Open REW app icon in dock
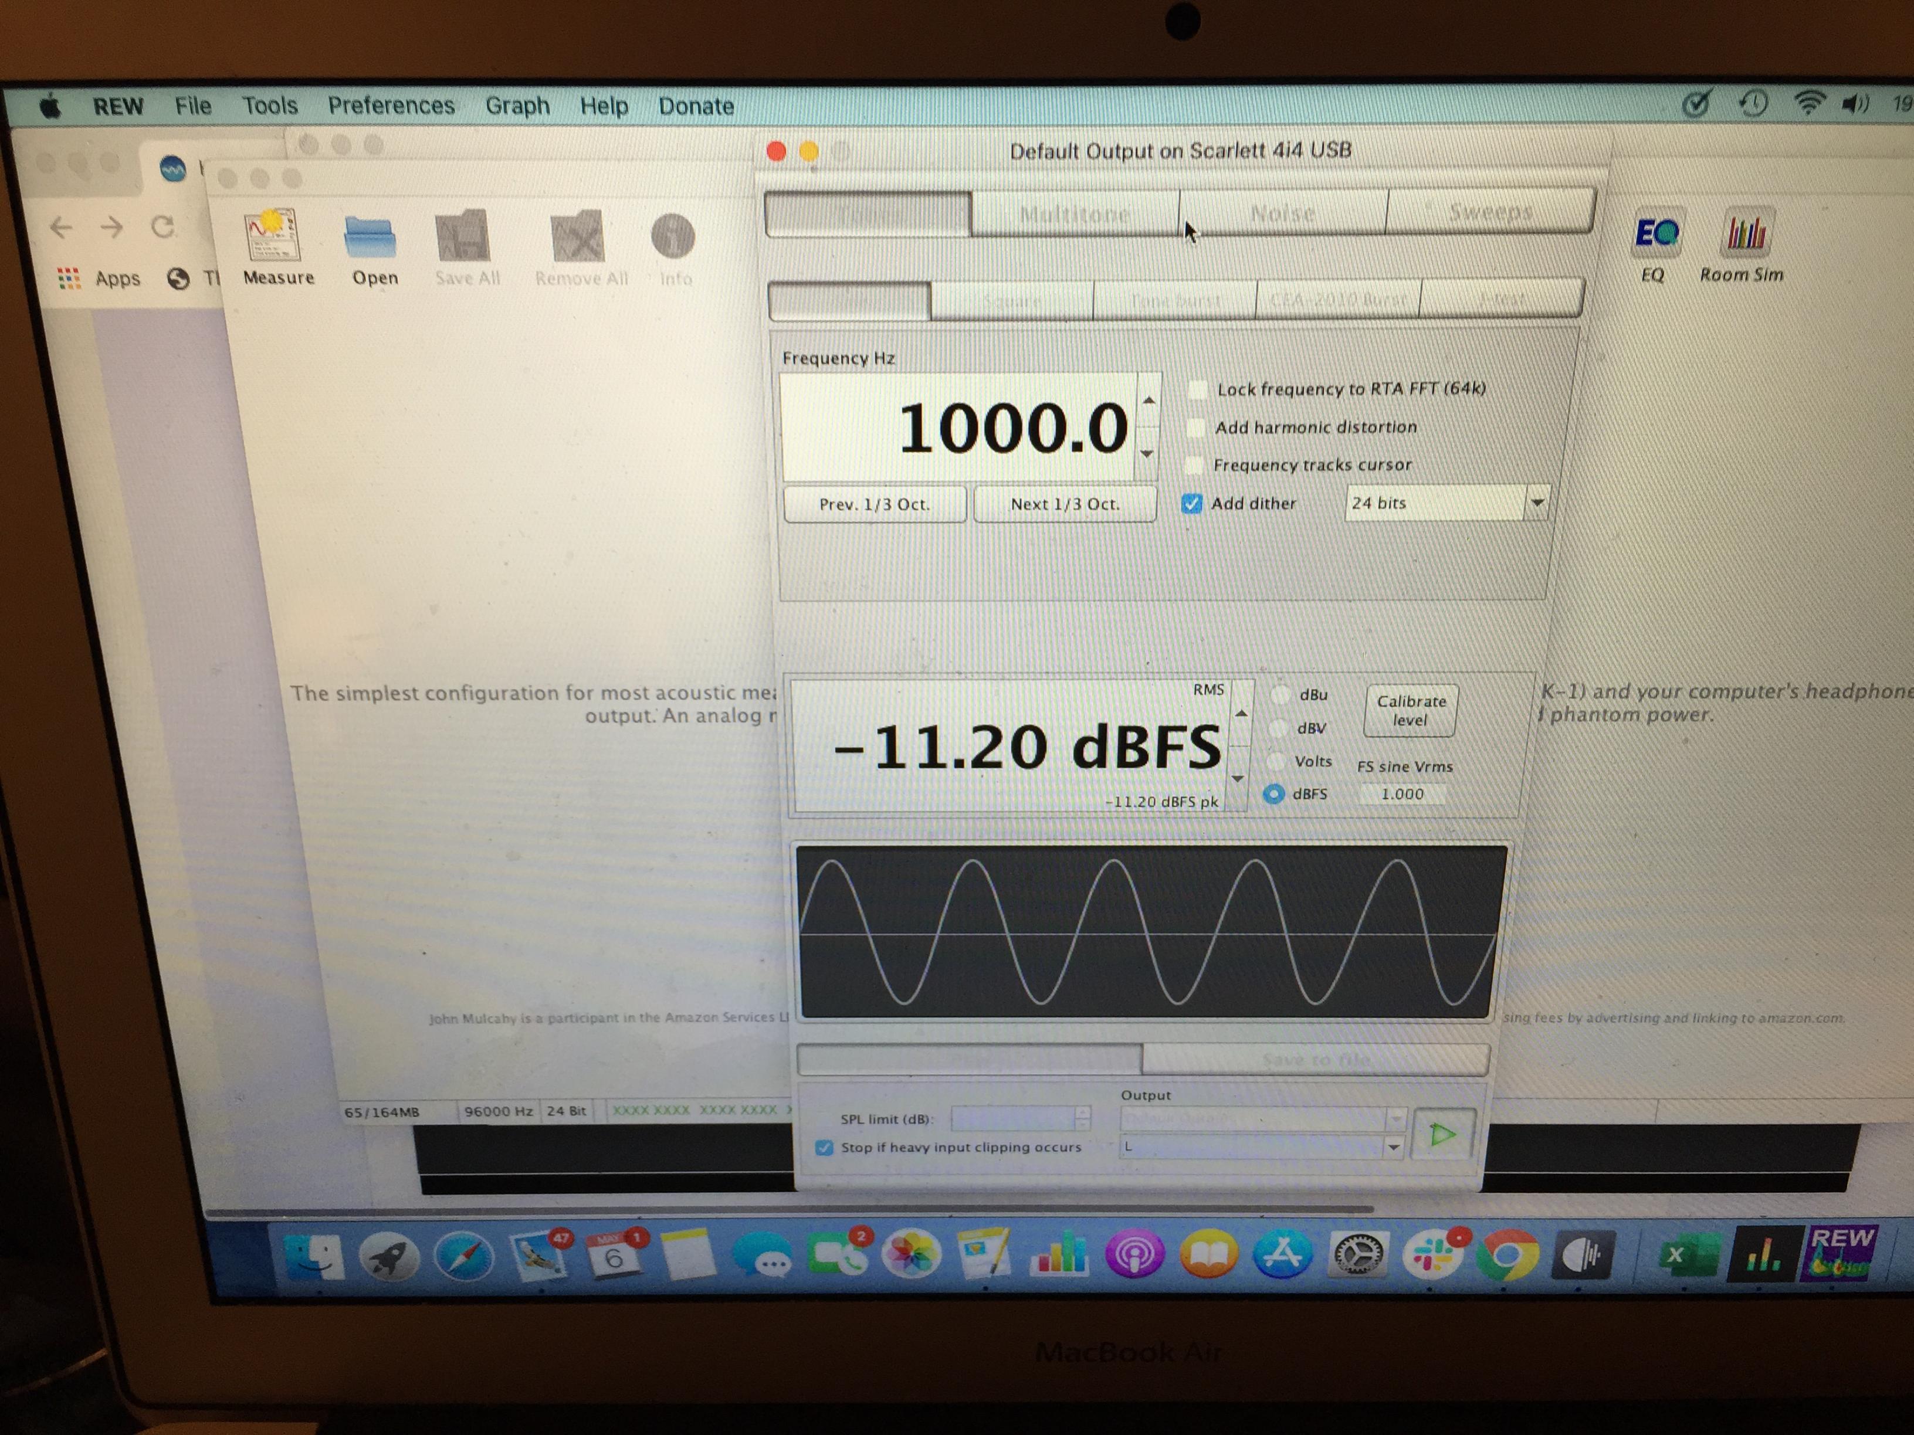The height and width of the screenshot is (1435, 1914). (1840, 1254)
